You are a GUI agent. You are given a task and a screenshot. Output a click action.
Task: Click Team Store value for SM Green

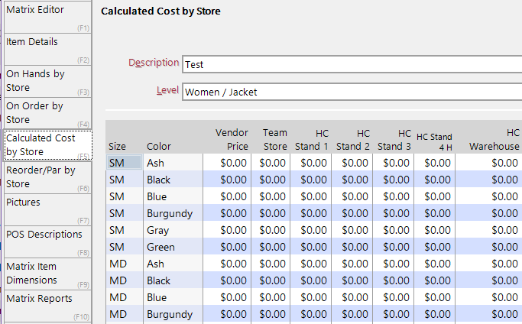271,247
